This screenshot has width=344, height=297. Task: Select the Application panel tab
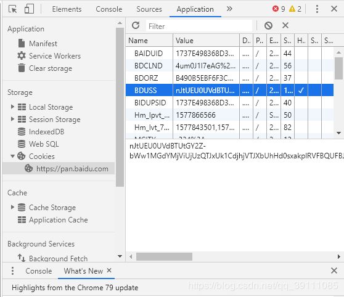(x=195, y=9)
